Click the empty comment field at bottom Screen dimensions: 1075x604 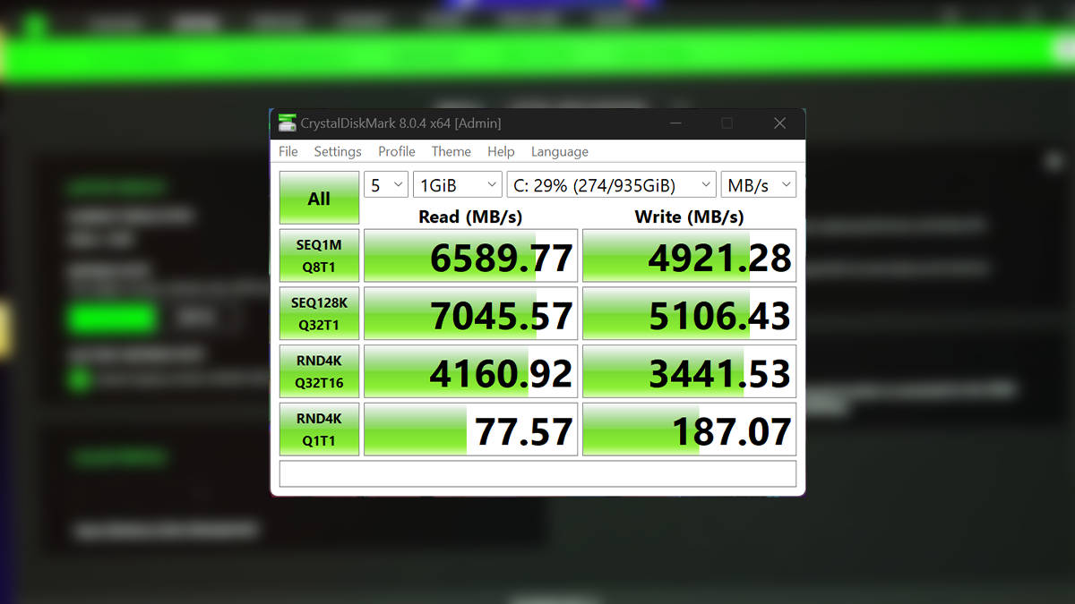[537, 473]
